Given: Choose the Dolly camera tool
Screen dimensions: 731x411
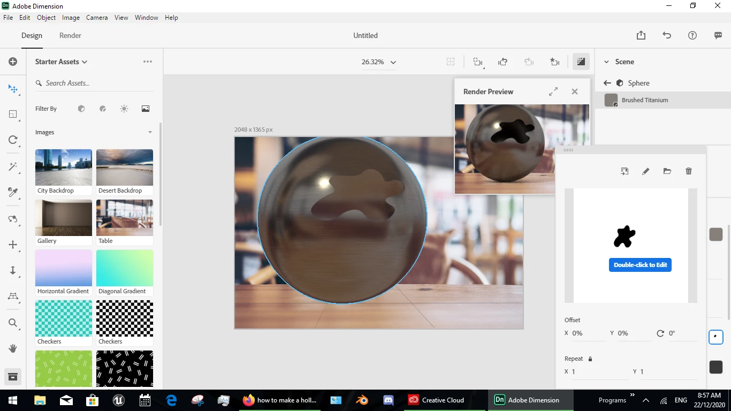Looking at the screenshot, I should pos(13,270).
